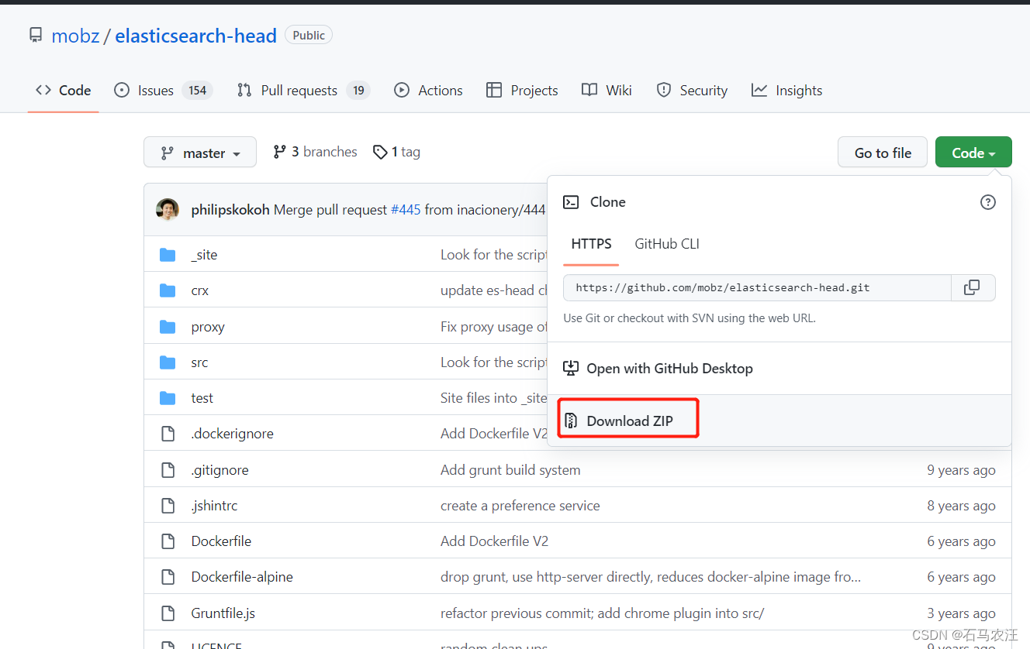Open the .gitignore file
This screenshot has height=649, width=1030.
pos(219,470)
